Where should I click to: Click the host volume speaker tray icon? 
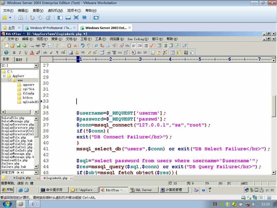(254, 204)
